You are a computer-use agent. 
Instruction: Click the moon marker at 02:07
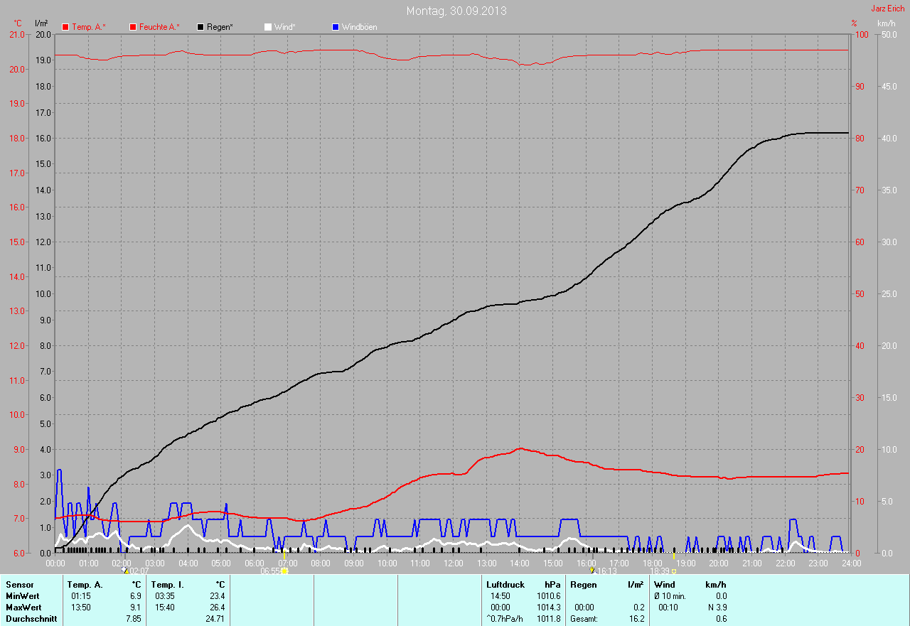(x=124, y=570)
